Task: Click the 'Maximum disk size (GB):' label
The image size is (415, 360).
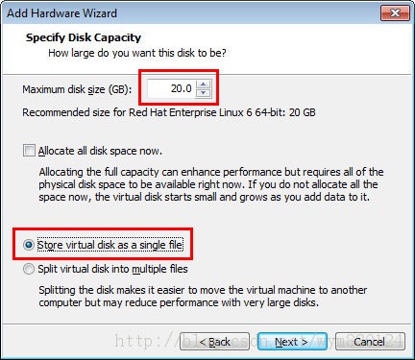Action: tap(77, 89)
